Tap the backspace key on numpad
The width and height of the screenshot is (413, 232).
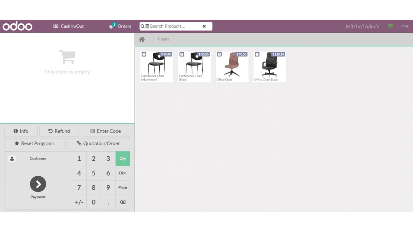pos(123,202)
